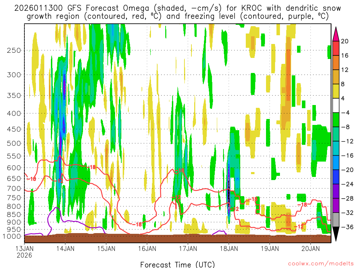Click the red 16 to 20 colorbar segment

pos(336,48)
